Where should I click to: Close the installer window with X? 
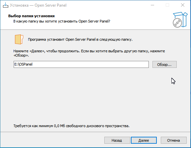click(x=183, y=5)
